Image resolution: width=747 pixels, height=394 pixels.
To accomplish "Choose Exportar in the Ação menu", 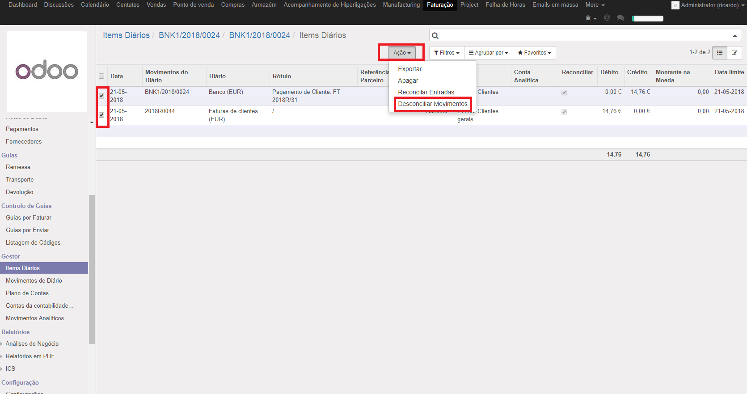I will [409, 69].
